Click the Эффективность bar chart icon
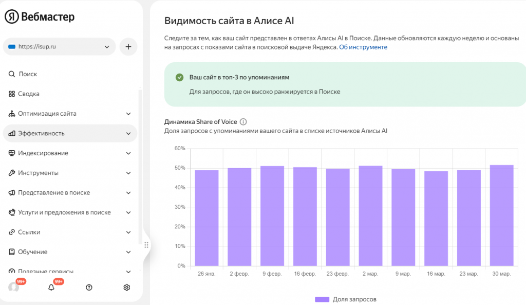The height and width of the screenshot is (305, 526). click(x=12, y=133)
